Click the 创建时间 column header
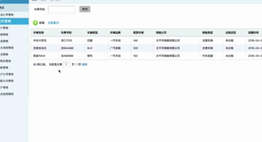This screenshot has width=262, height=142. click(253, 33)
